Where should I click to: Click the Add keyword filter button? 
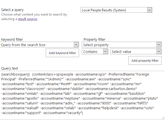[x=62, y=53]
